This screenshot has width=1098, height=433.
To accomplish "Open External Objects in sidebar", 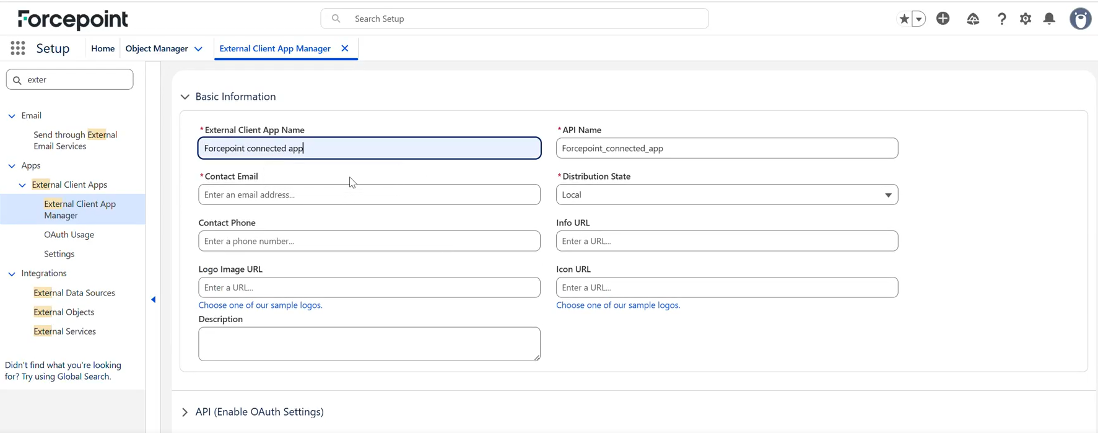I will [x=64, y=312].
